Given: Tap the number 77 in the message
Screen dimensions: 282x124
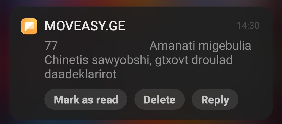Looking at the screenshot, I should click(x=51, y=46).
